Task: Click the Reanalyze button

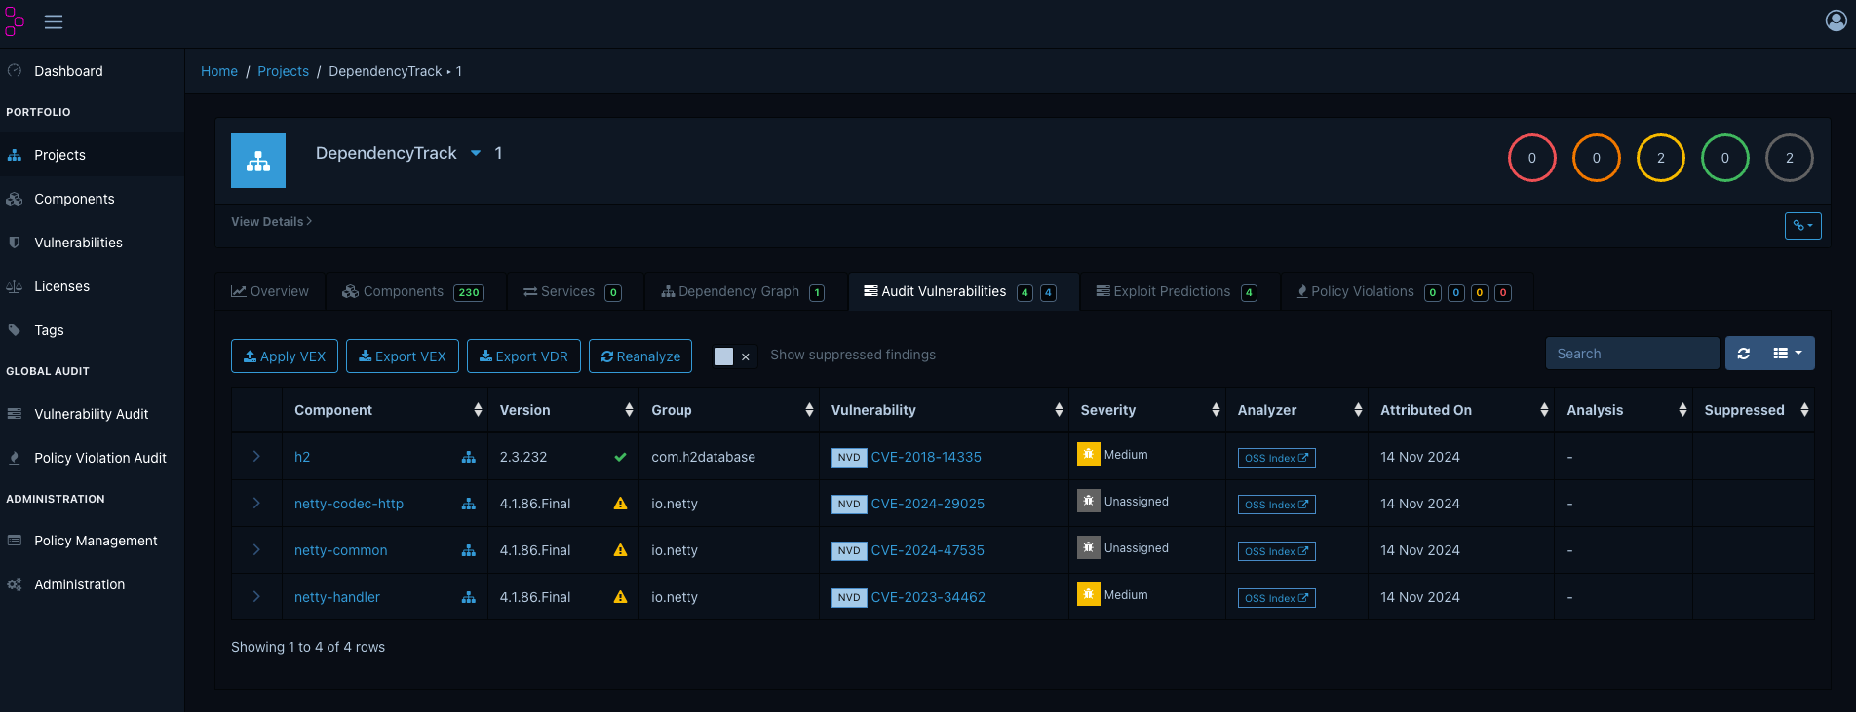Action: point(640,356)
